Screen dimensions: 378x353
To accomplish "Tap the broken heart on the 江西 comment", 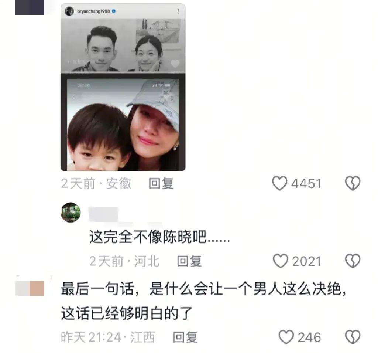I will [353, 337].
